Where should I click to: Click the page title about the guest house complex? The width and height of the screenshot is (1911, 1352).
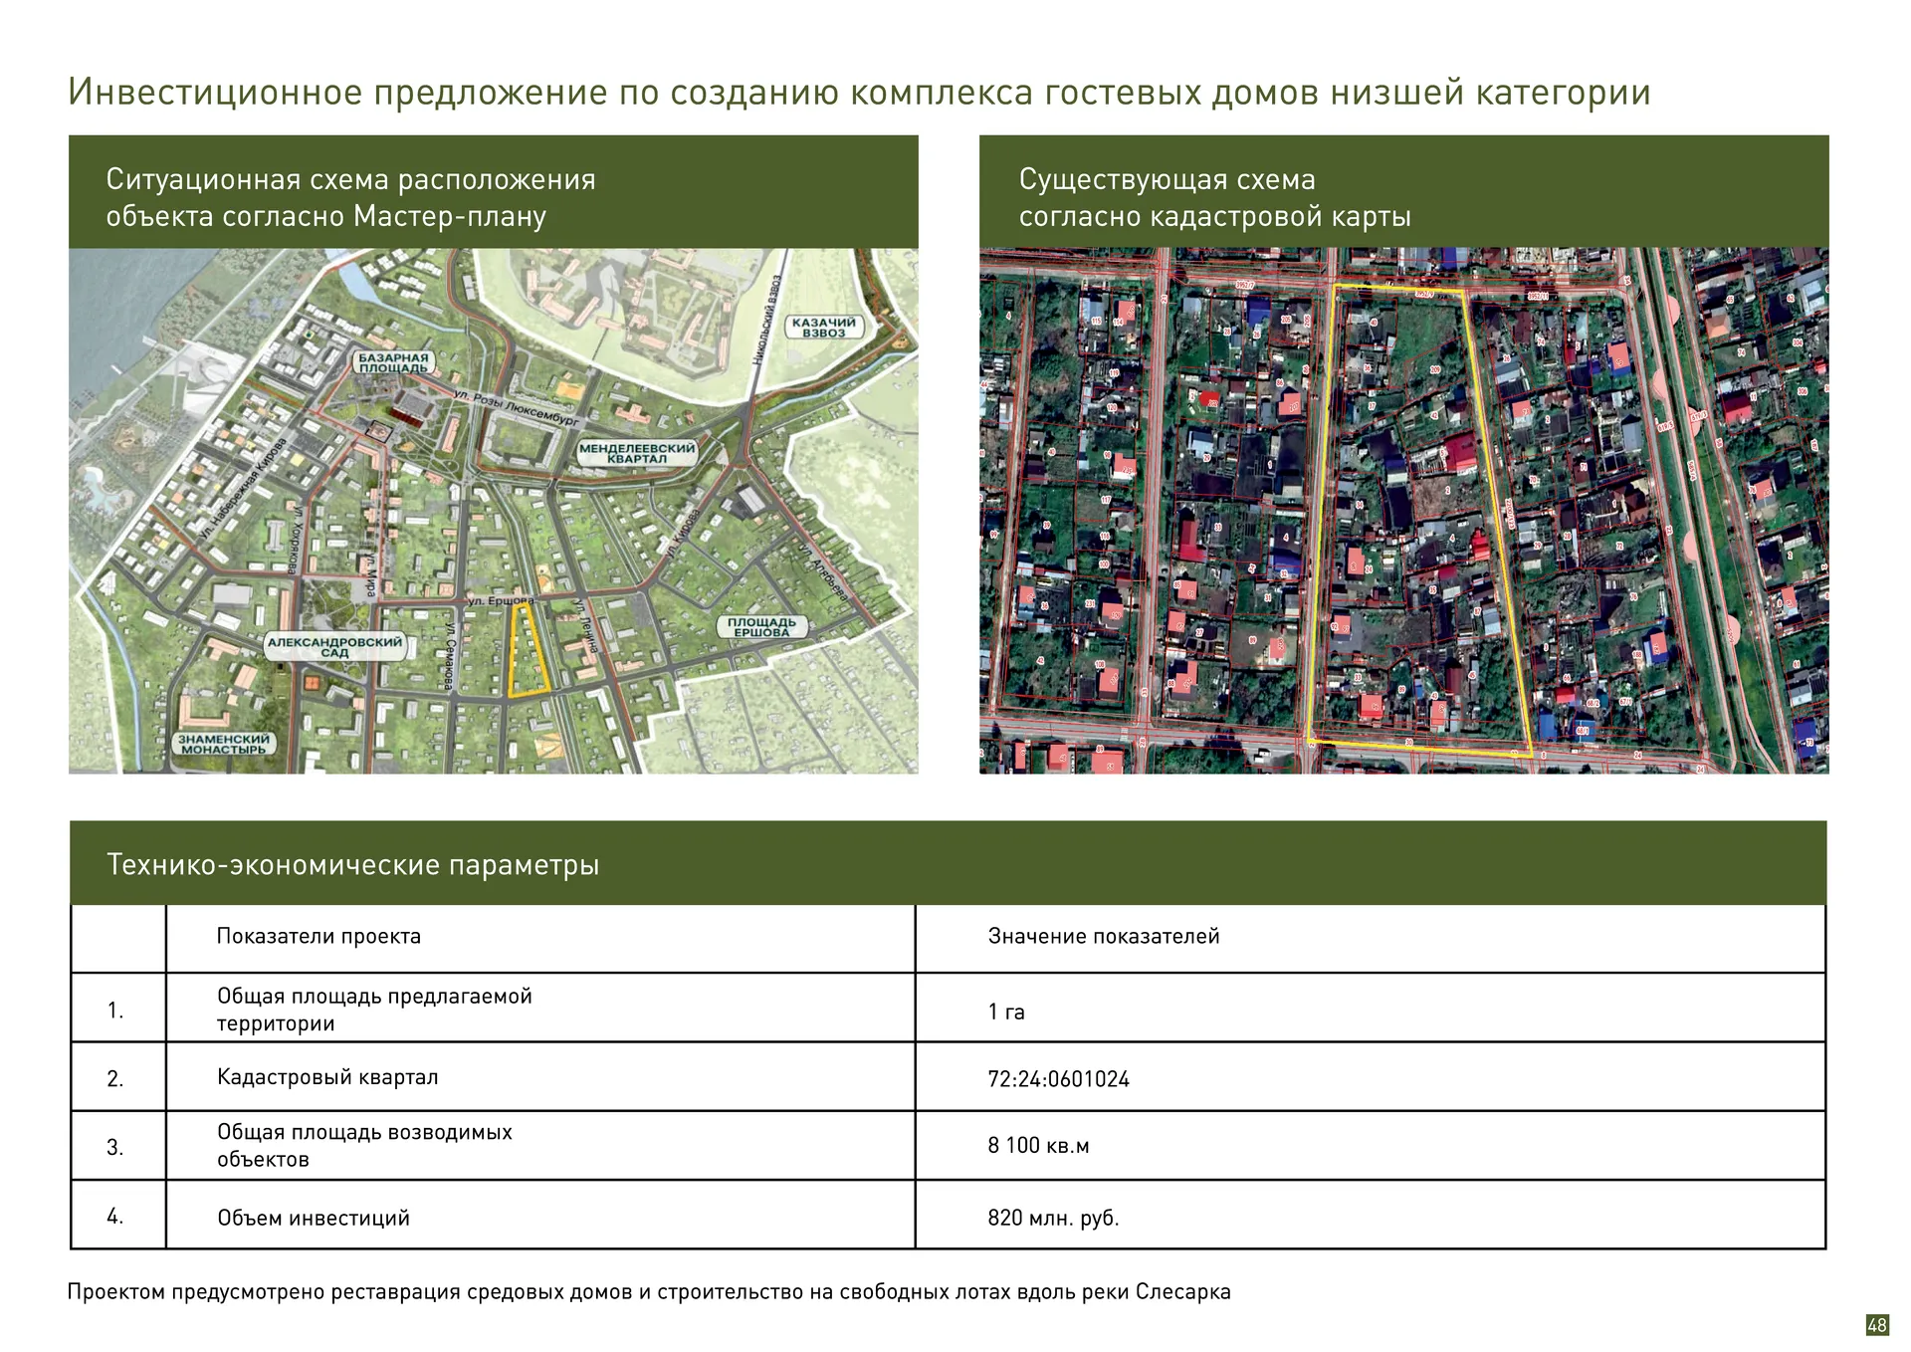tap(859, 92)
